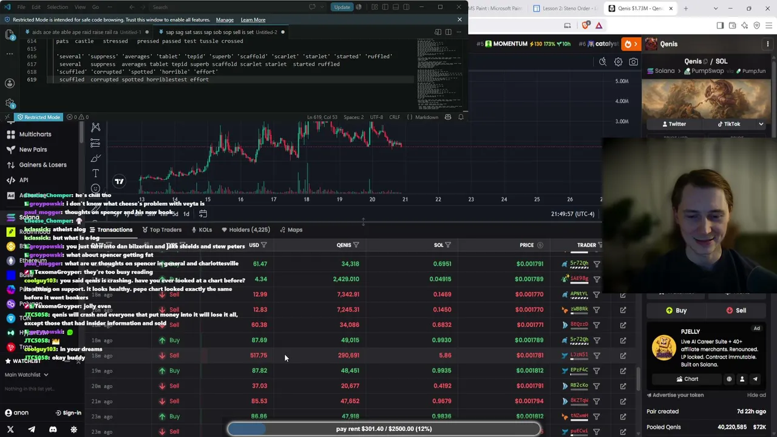777x437 pixels.
Task: Open the Maps tab
Action: 291,229
